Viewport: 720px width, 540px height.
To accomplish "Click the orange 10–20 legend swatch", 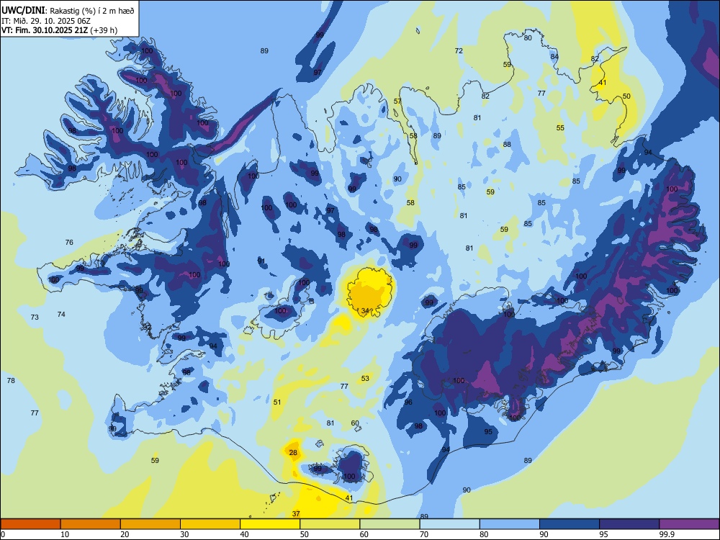I will 91,524.
